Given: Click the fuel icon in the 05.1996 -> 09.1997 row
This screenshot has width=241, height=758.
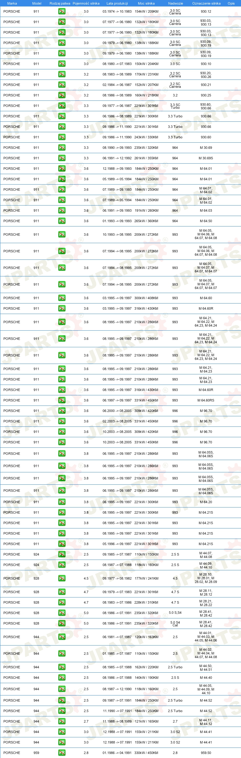Looking at the screenshot, I should tap(62, 544).
